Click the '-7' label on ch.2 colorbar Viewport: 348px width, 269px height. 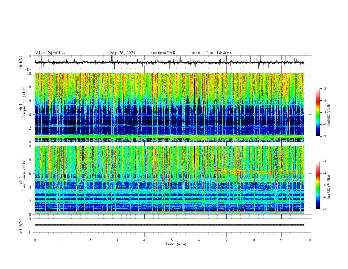(x=324, y=209)
